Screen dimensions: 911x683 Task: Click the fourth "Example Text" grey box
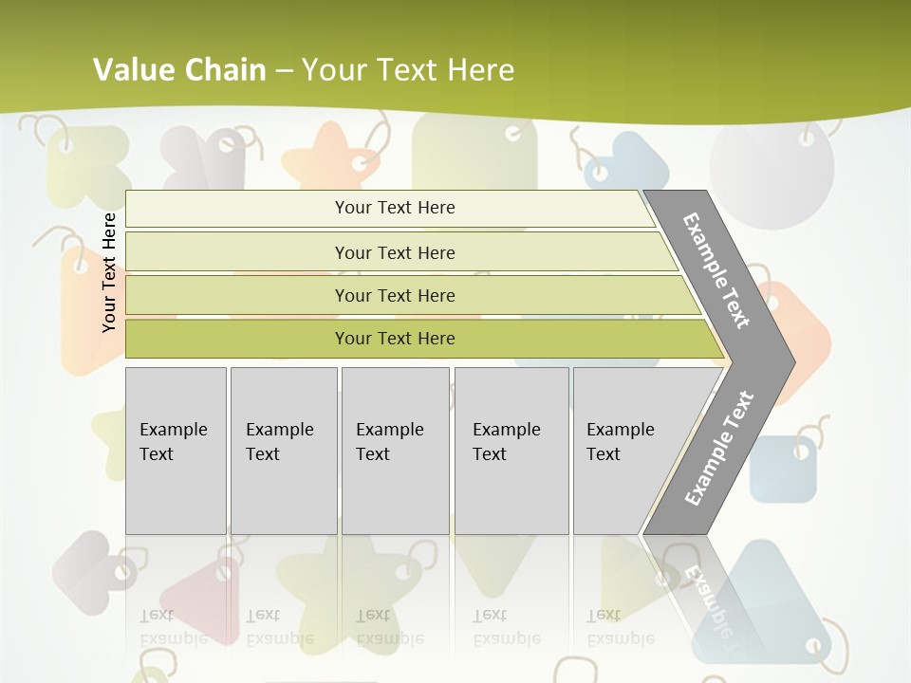coord(511,451)
